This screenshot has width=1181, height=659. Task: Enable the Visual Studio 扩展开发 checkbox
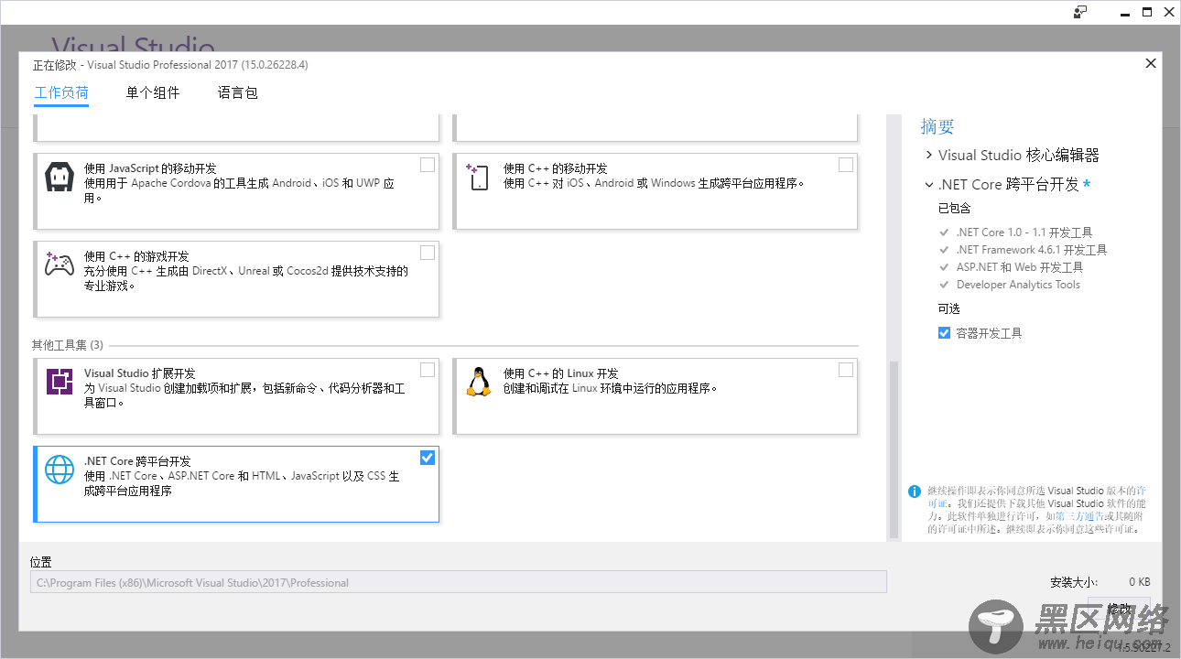[428, 370]
